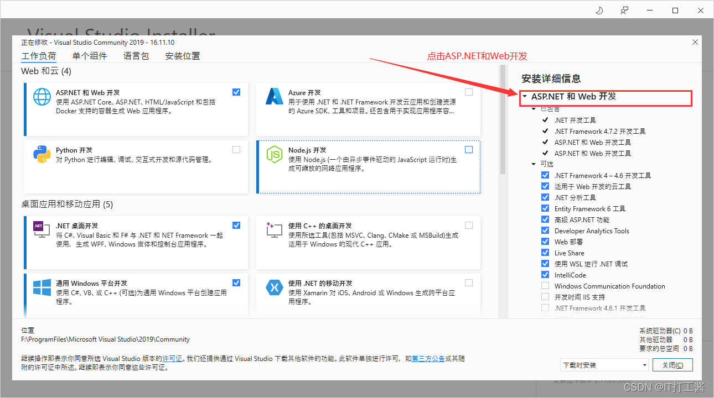Check 使用 .NET 的移动开发 workload checkbox
This screenshot has height=398, width=714.
469,282
